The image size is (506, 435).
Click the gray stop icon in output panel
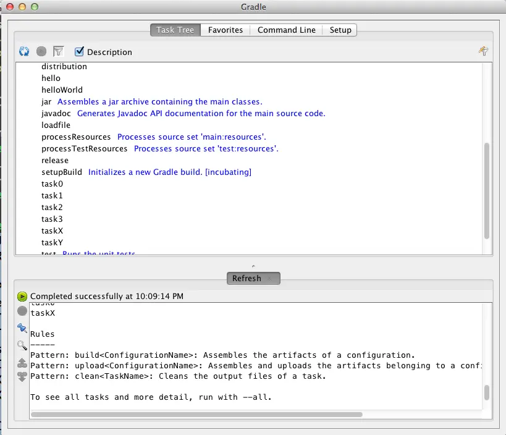(x=22, y=311)
